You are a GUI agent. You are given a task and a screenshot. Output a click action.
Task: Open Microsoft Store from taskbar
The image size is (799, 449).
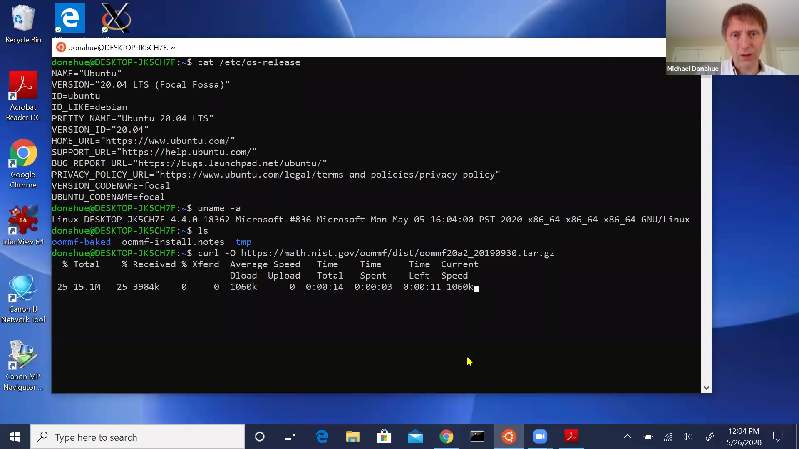(384, 437)
